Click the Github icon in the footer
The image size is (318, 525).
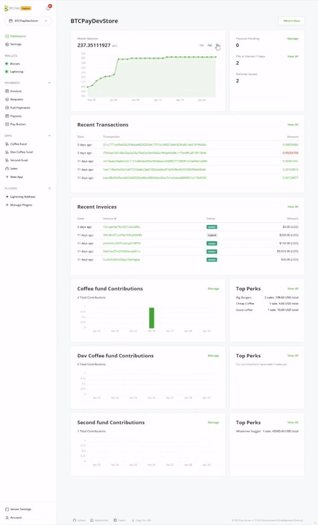tap(74, 520)
